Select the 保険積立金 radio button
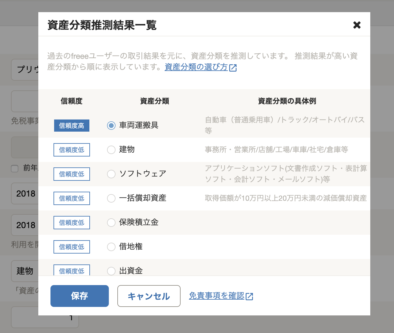 (111, 222)
